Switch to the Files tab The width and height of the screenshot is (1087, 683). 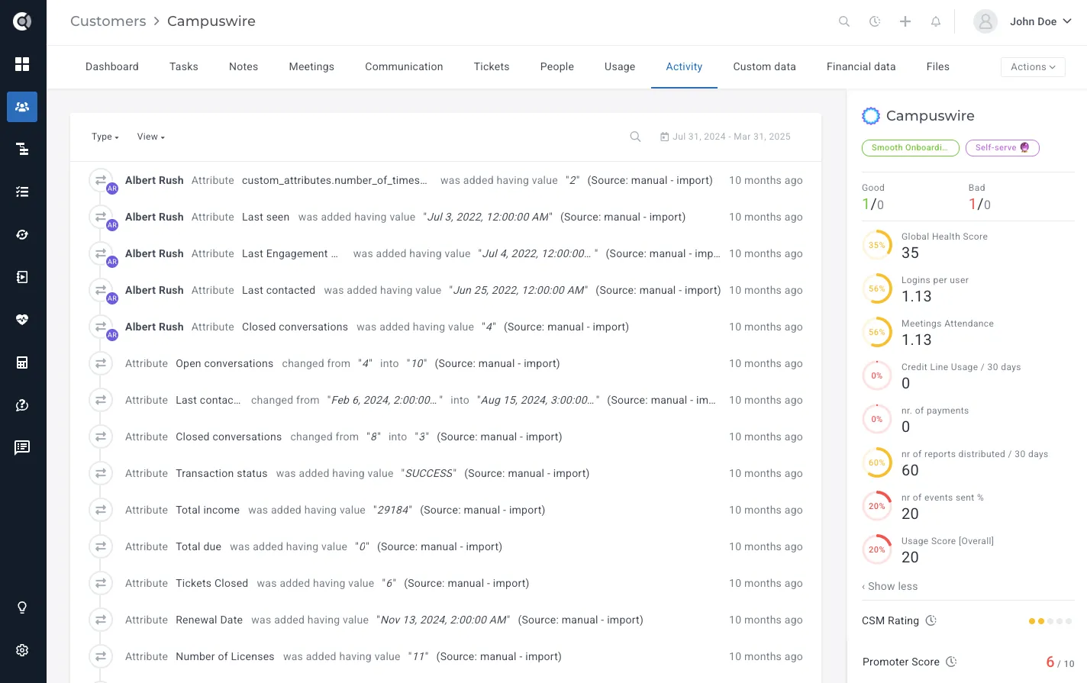click(938, 67)
